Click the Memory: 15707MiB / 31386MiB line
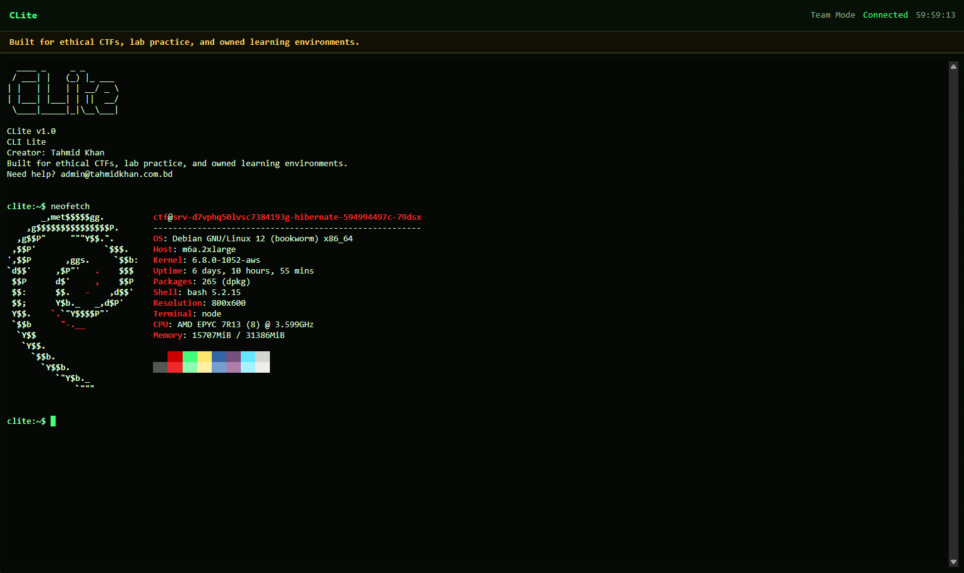 219,335
